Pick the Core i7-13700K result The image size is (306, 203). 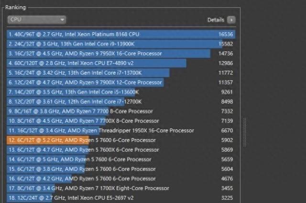point(121,73)
